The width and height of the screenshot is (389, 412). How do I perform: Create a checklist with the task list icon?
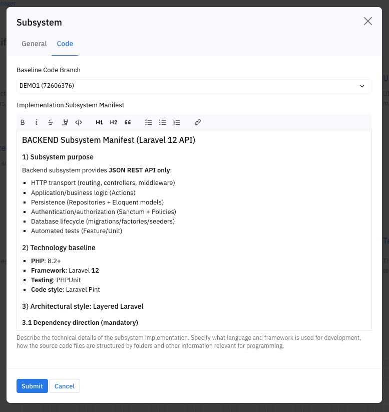coord(148,122)
